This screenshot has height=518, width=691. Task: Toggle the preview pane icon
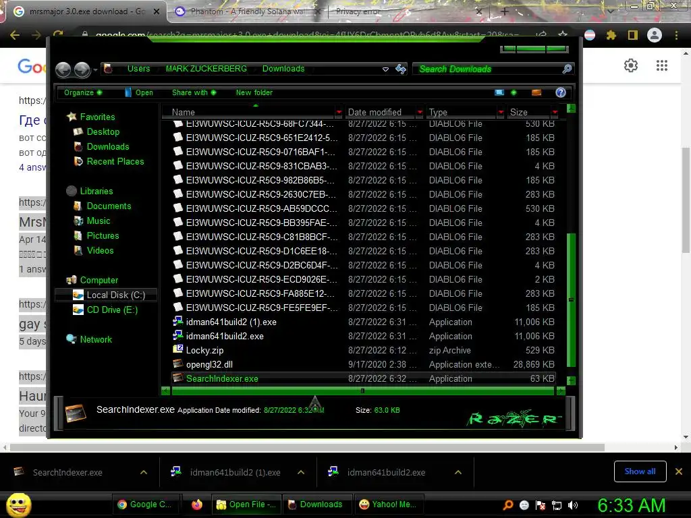tap(536, 92)
